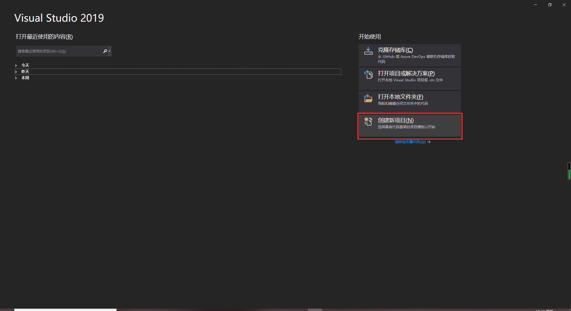This screenshot has height=311, width=571.
Task: Click arrow icon after 继续但无需代码 link
Action: click(x=429, y=142)
